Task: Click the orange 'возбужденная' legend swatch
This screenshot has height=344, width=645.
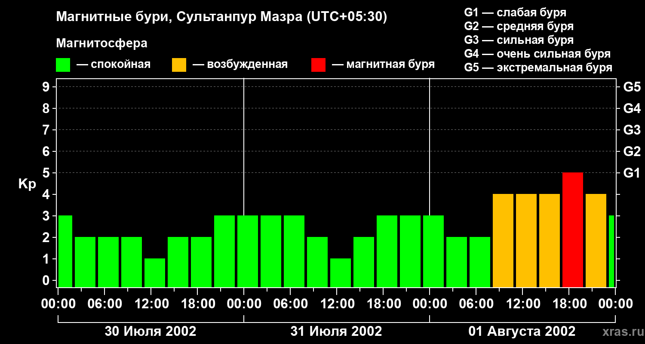Action: click(179, 65)
